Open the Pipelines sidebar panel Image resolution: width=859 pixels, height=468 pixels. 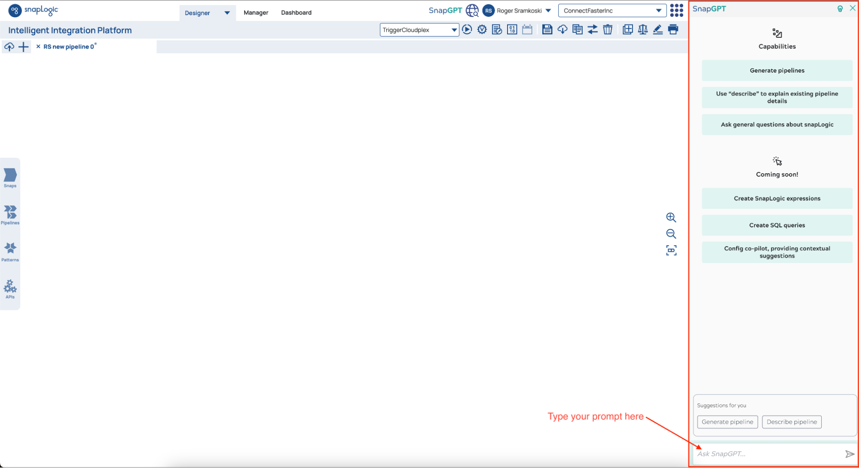(x=10, y=214)
